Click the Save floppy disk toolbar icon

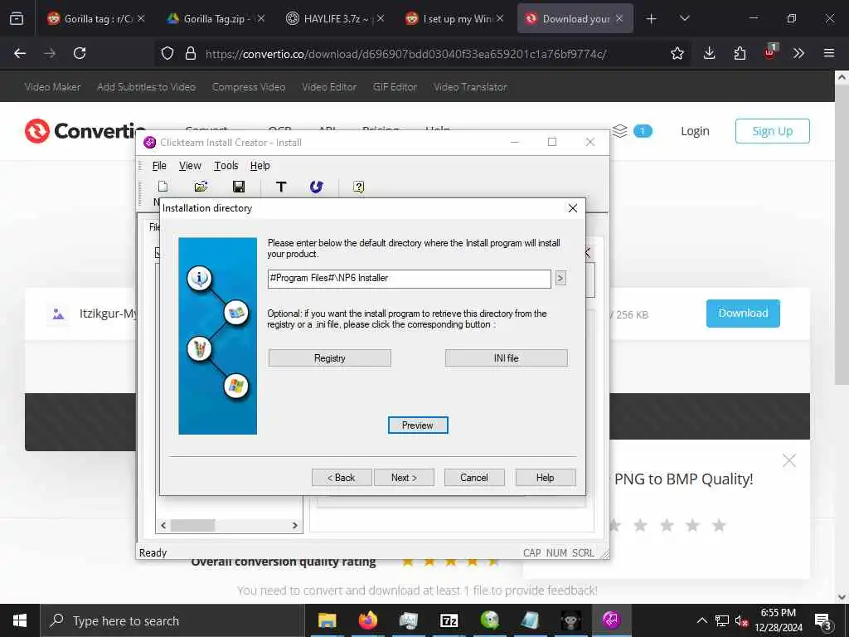238,187
